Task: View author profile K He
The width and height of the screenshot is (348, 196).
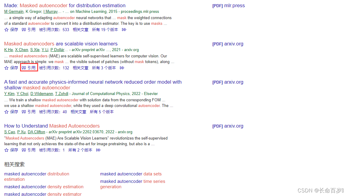Action: pos(8,50)
